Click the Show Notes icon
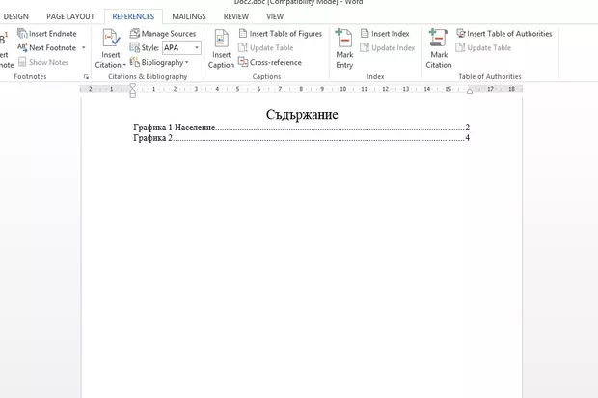 click(x=22, y=62)
